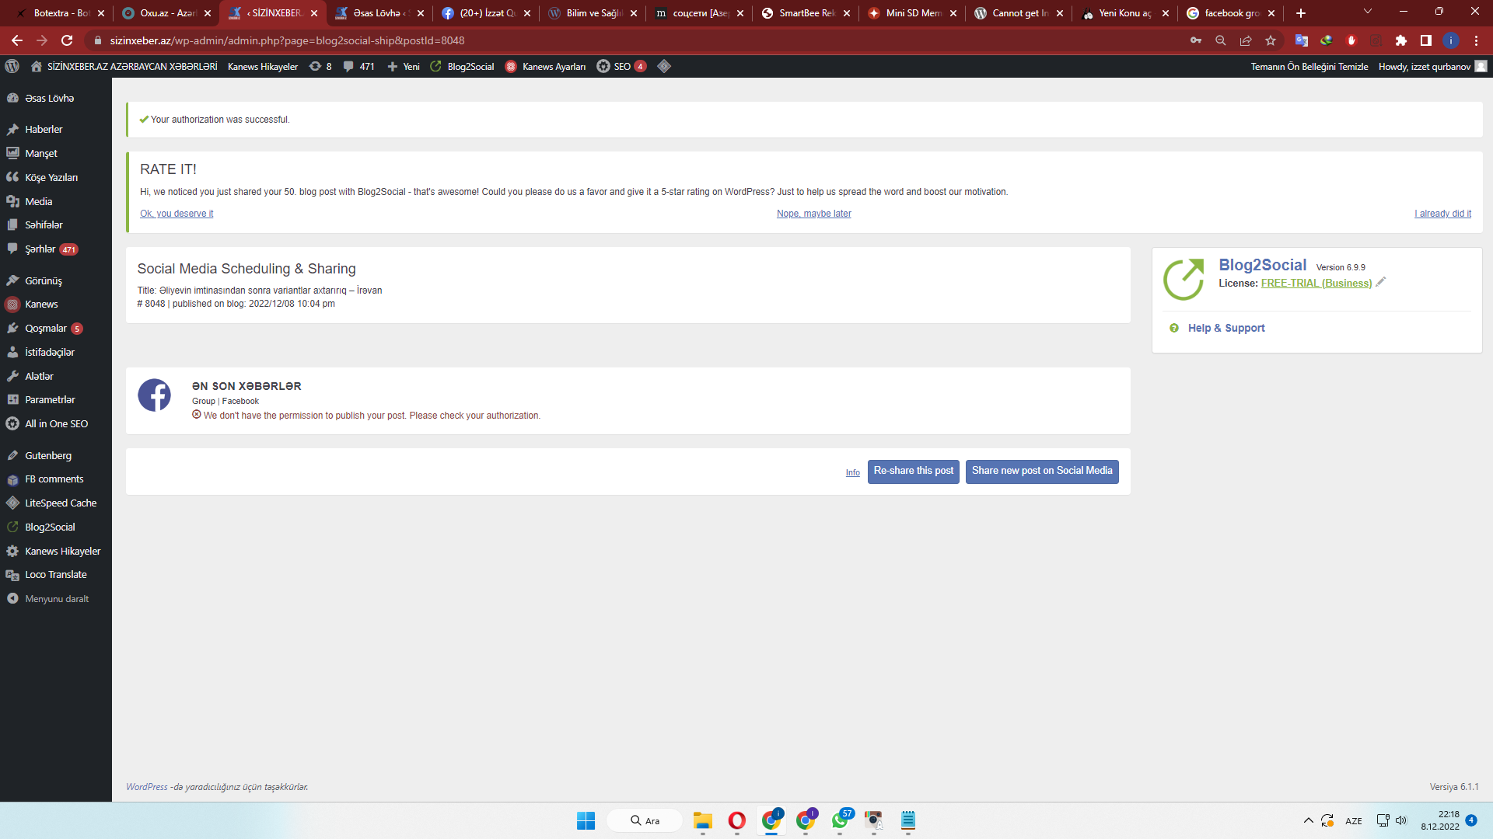Open WhatsApp from the taskbar
Image resolution: width=1493 pixels, height=839 pixels.
pos(841,820)
